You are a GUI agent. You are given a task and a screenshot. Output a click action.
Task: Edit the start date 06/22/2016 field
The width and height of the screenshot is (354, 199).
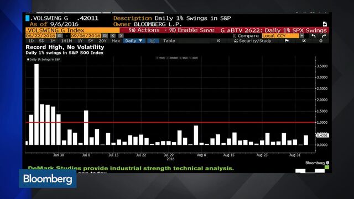(x=40, y=36)
